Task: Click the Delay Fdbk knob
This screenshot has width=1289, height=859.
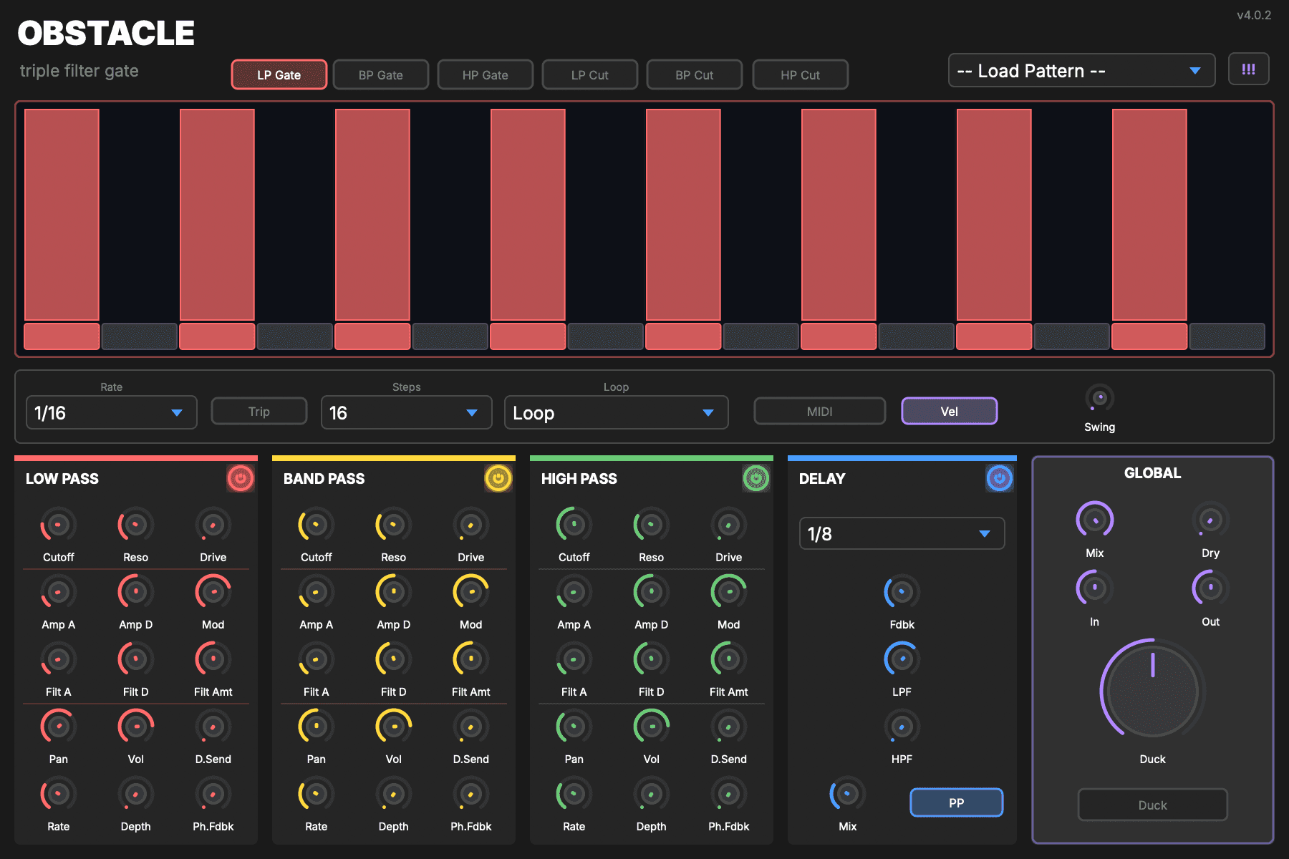Action: coord(902,593)
